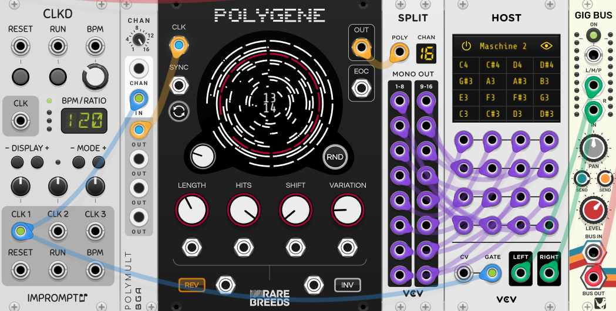Click the SPLIT POLY input jack
616x311 pixels.
coord(399,52)
